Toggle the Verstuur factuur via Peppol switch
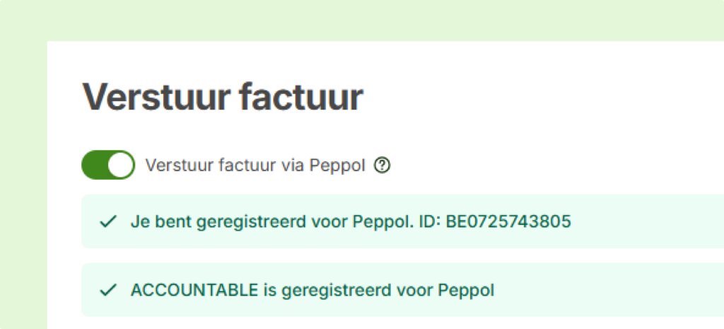The height and width of the screenshot is (329, 724). pos(108,165)
